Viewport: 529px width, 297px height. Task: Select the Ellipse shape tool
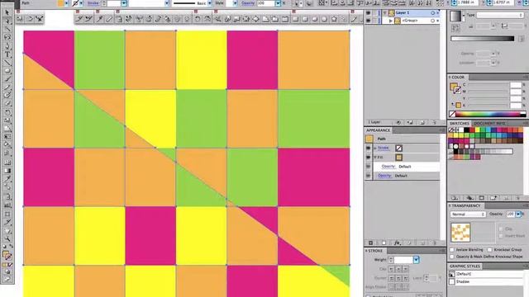click(7, 71)
